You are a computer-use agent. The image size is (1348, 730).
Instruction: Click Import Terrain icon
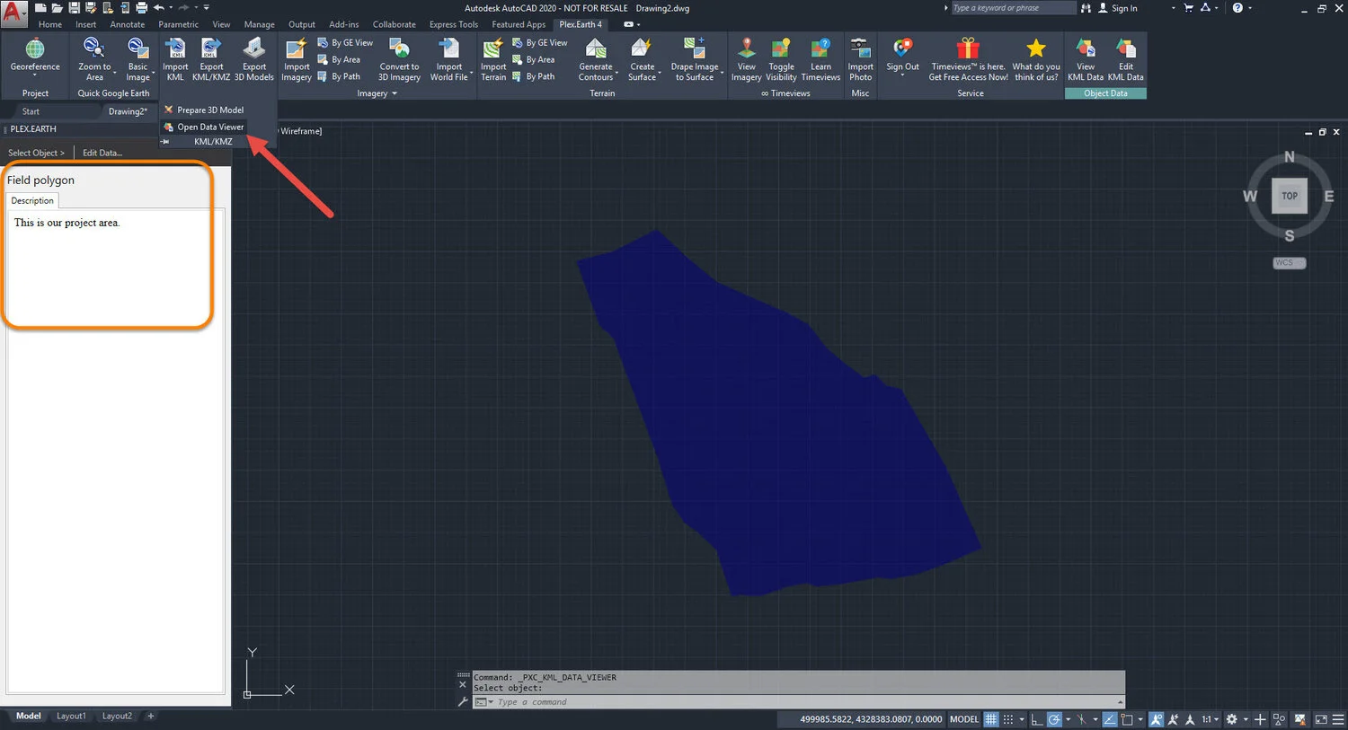point(492,48)
